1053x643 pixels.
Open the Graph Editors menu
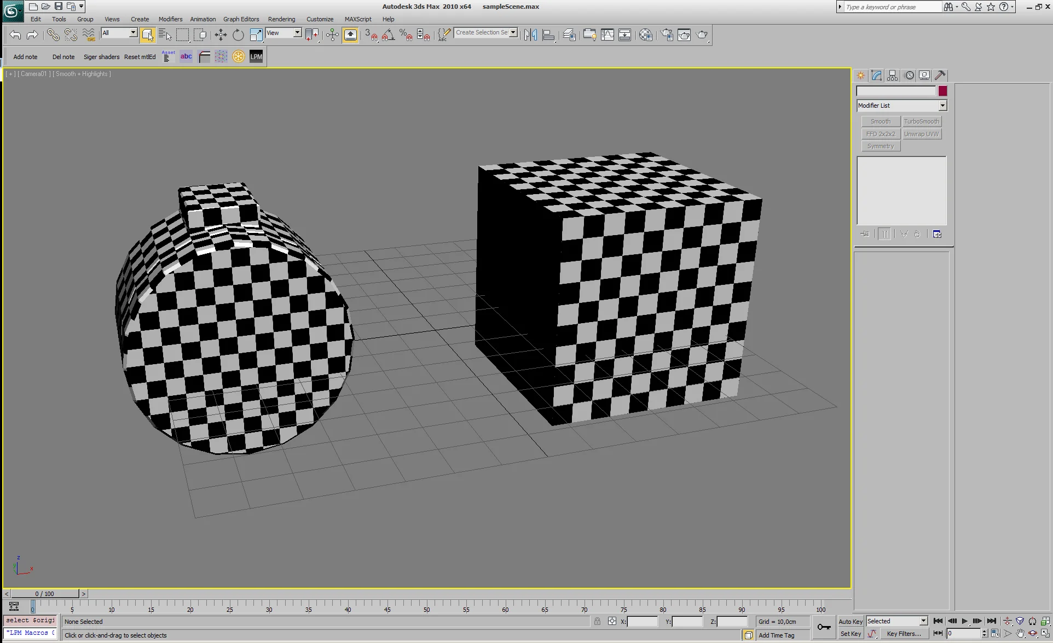point(241,19)
